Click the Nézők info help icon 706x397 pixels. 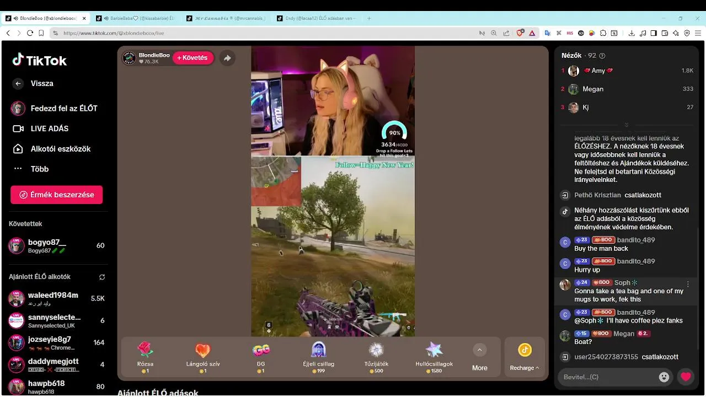pyautogui.click(x=602, y=56)
